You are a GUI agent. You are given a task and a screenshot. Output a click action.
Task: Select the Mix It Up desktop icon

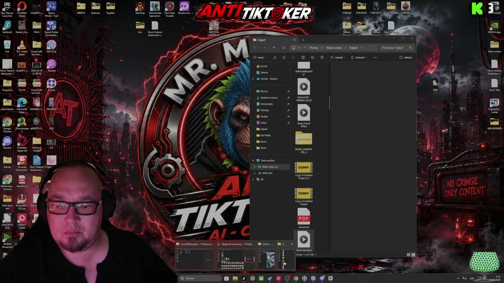[x=51, y=46]
